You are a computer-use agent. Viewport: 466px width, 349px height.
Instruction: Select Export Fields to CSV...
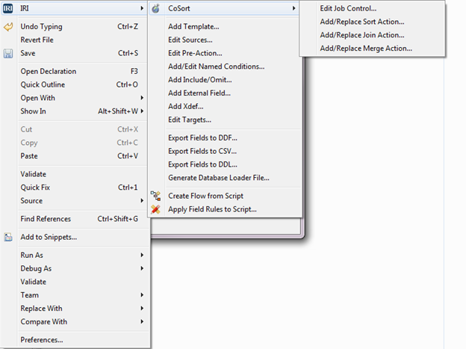pyautogui.click(x=226, y=151)
